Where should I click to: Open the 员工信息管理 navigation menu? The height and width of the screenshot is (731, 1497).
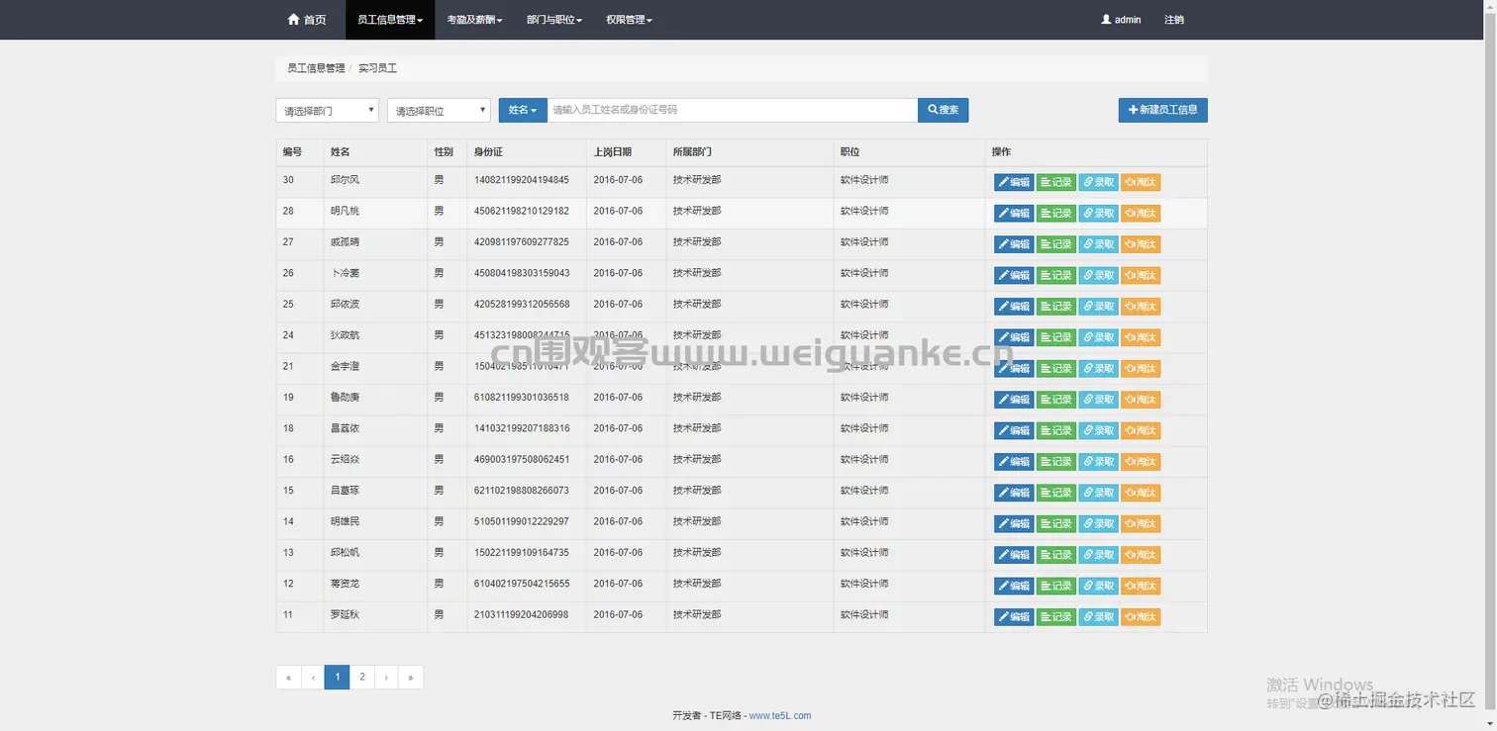click(x=390, y=20)
